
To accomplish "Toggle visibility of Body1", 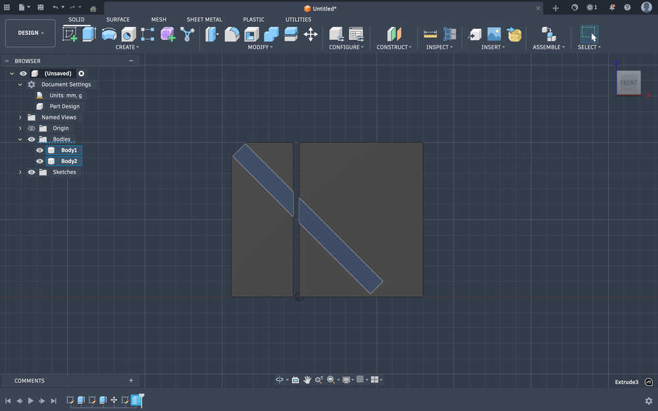I will coord(40,150).
